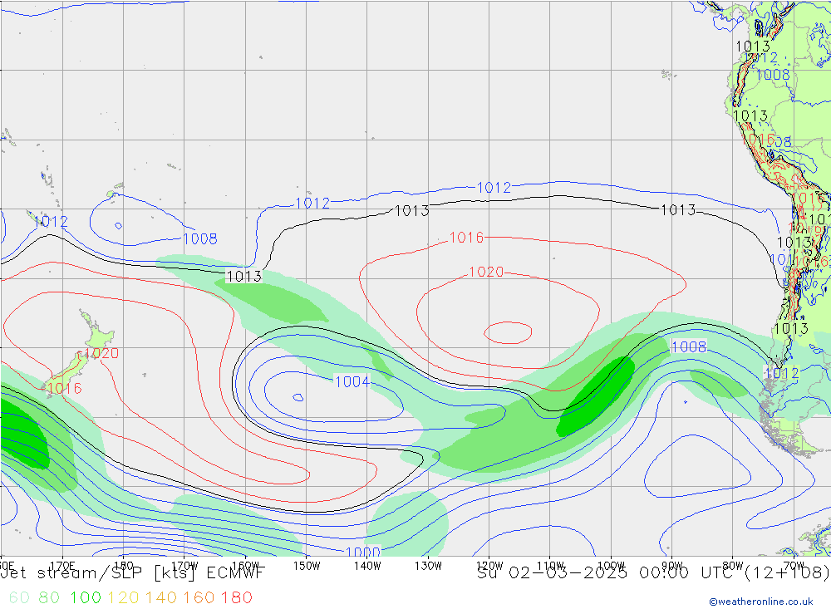The width and height of the screenshot is (831, 609).
Task: Click the 100W longitude label
Action: pos(611,566)
